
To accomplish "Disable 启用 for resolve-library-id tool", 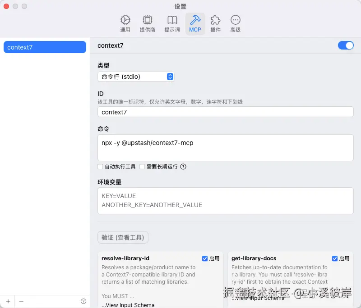I will coord(204,258).
